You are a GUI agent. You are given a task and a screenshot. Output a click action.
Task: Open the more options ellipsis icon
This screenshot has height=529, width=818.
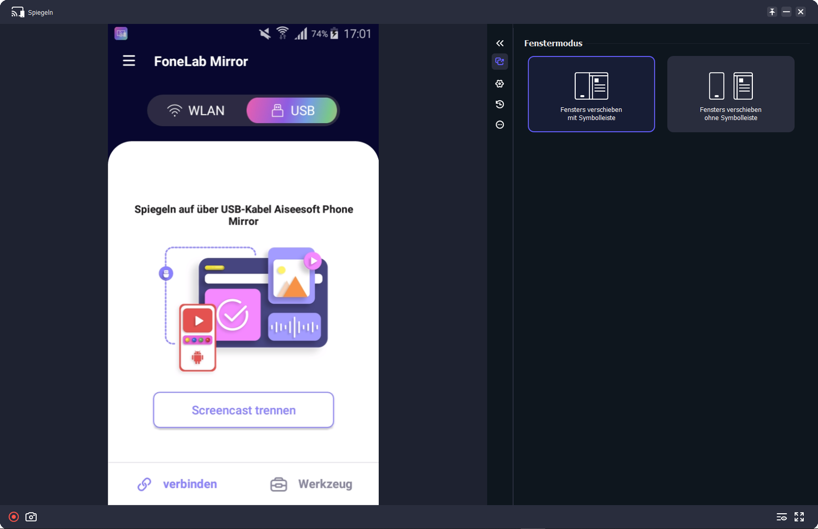[500, 124]
